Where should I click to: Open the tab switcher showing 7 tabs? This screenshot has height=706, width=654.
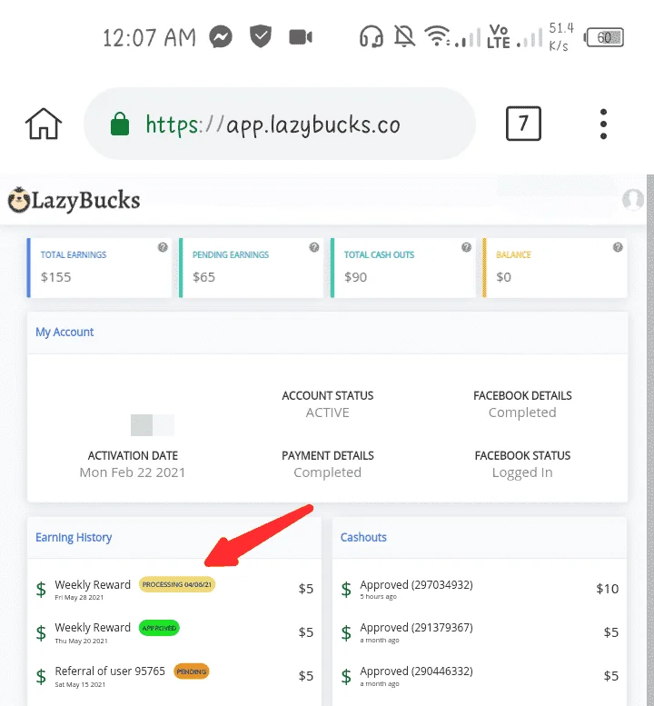tap(523, 124)
